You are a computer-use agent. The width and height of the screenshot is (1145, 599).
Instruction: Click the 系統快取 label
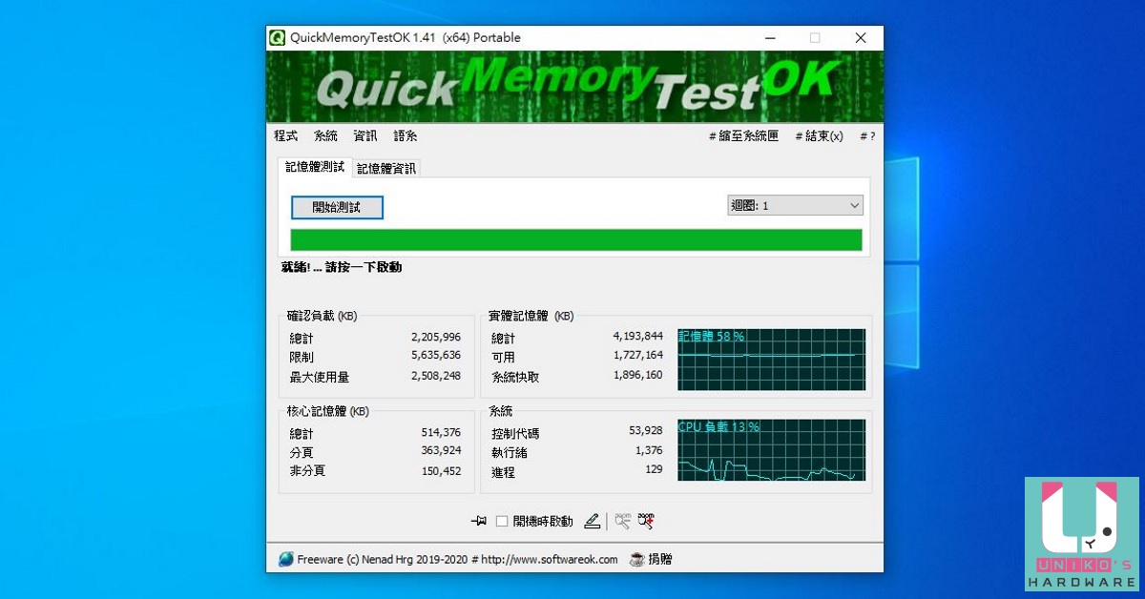click(515, 377)
